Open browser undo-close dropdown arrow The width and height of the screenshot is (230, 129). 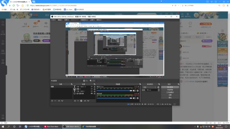pos(20,5)
